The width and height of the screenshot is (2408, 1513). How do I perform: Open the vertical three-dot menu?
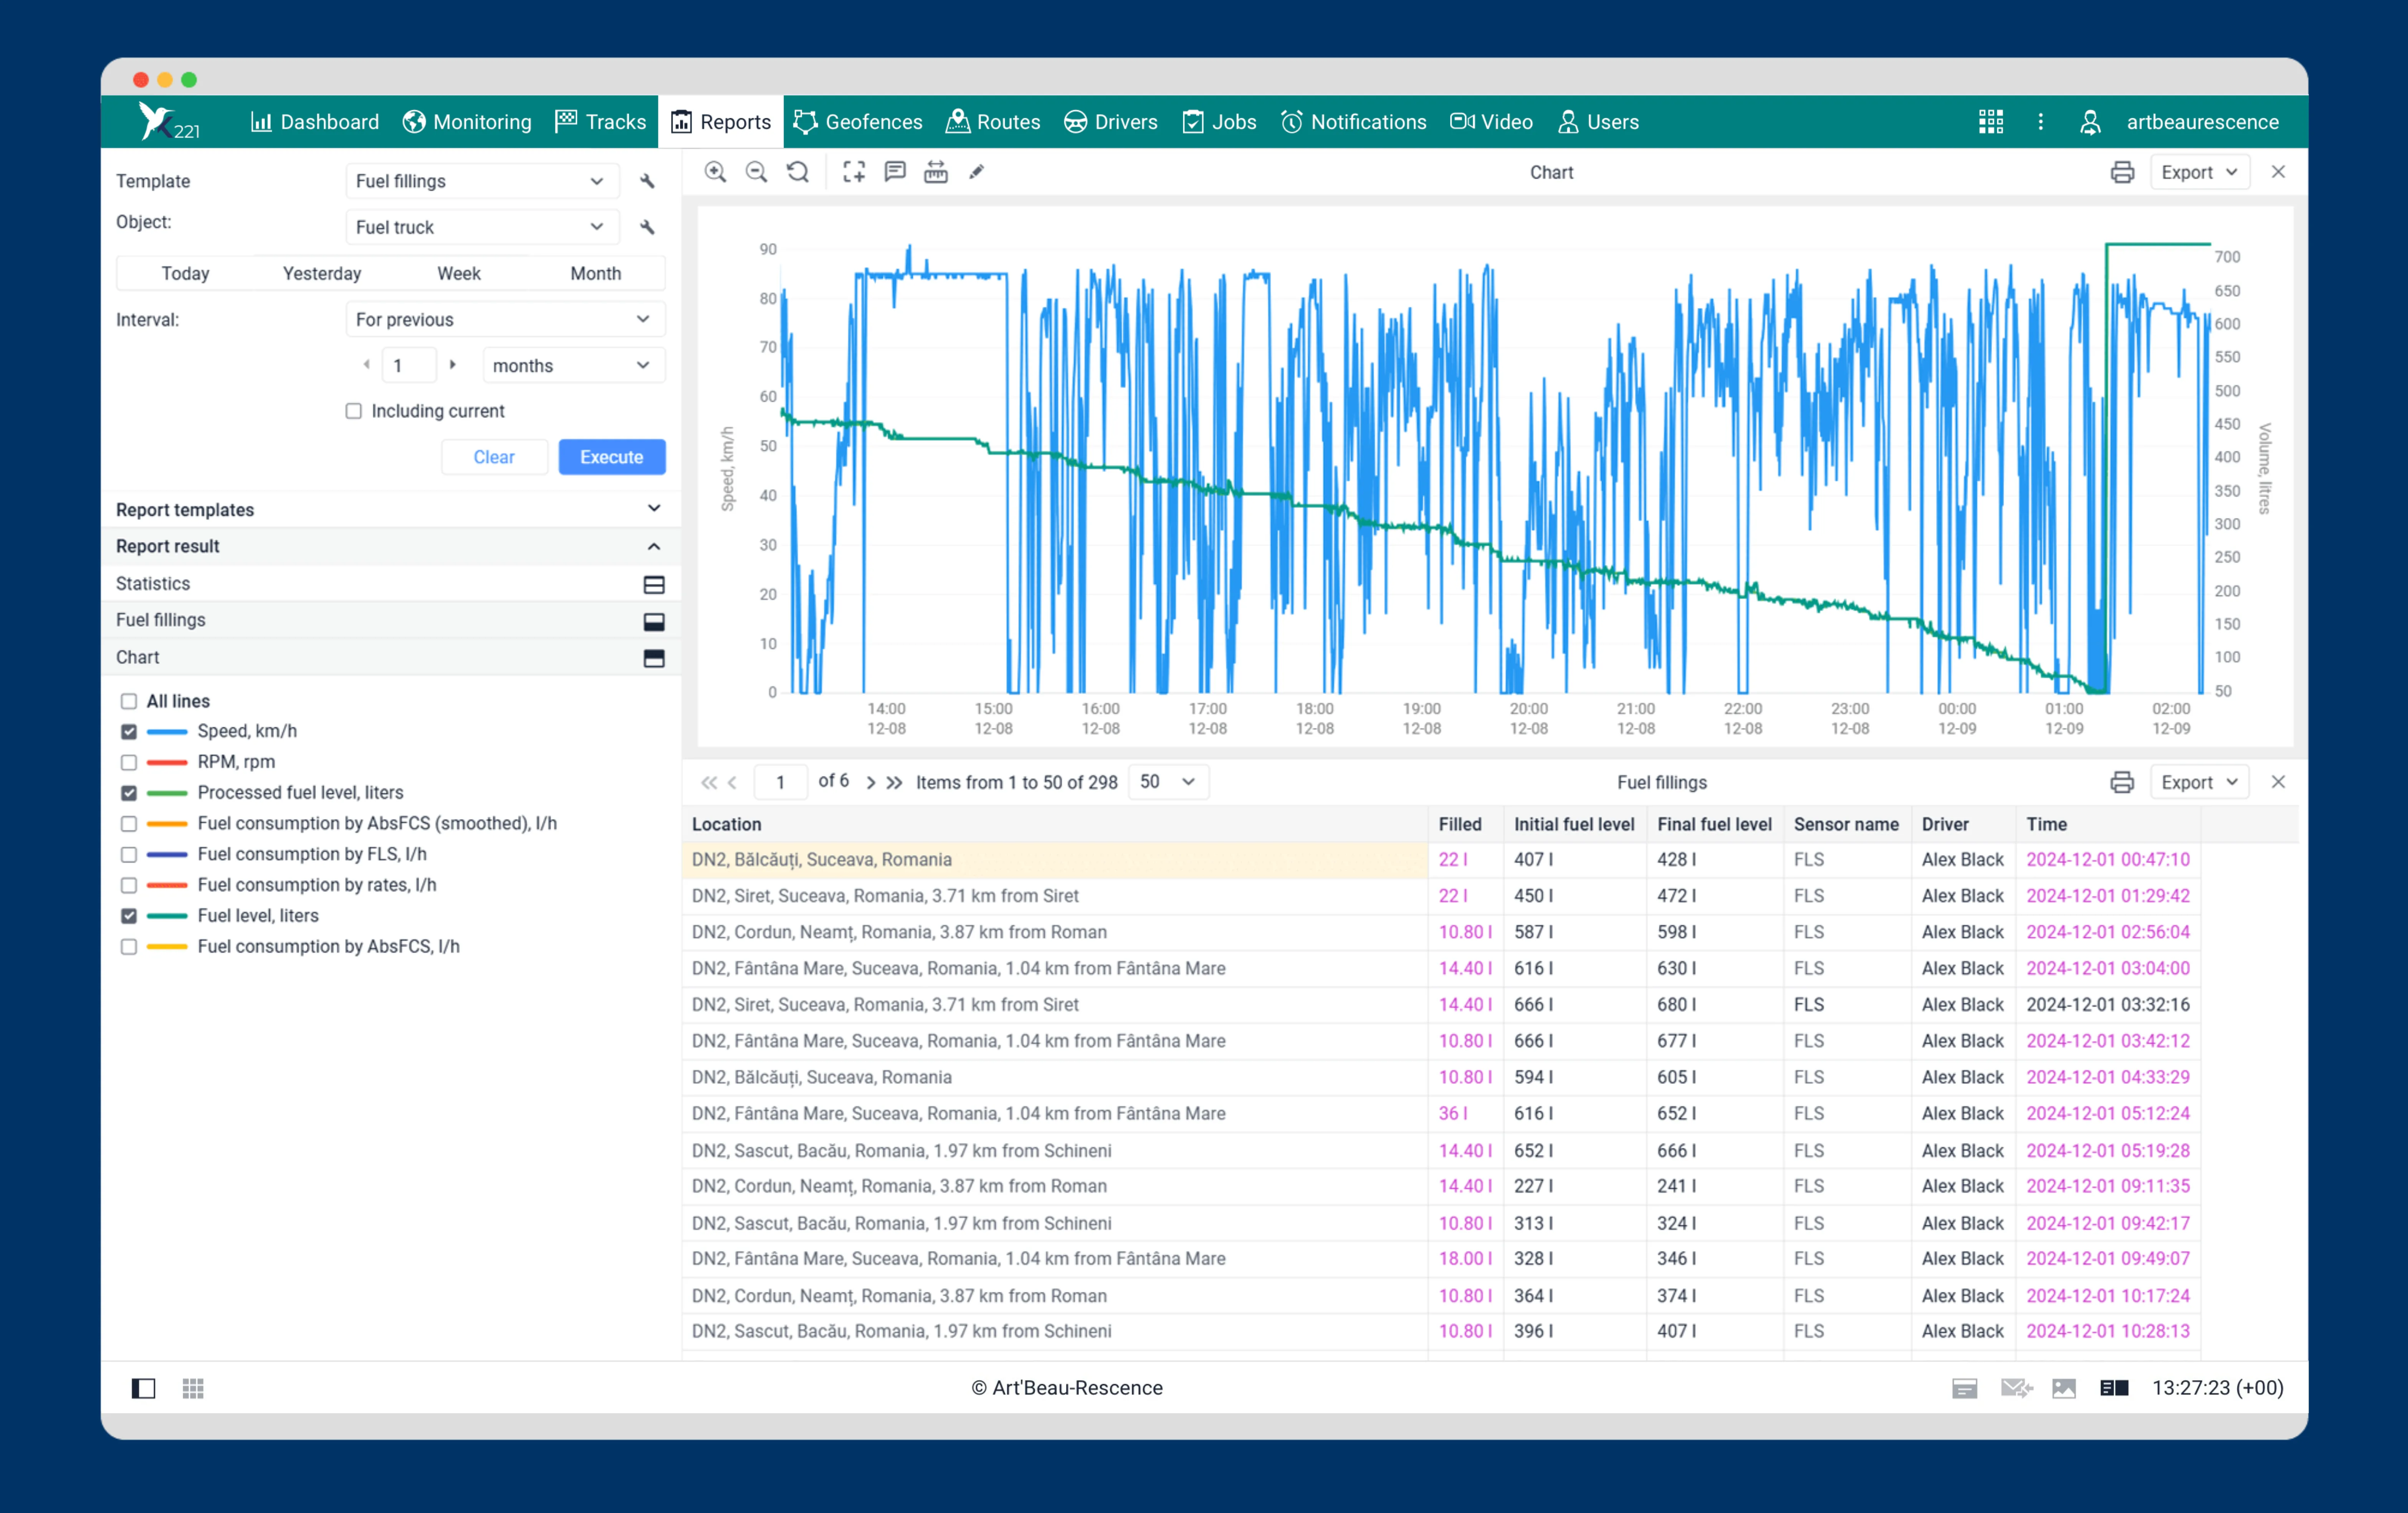pos(2041,122)
